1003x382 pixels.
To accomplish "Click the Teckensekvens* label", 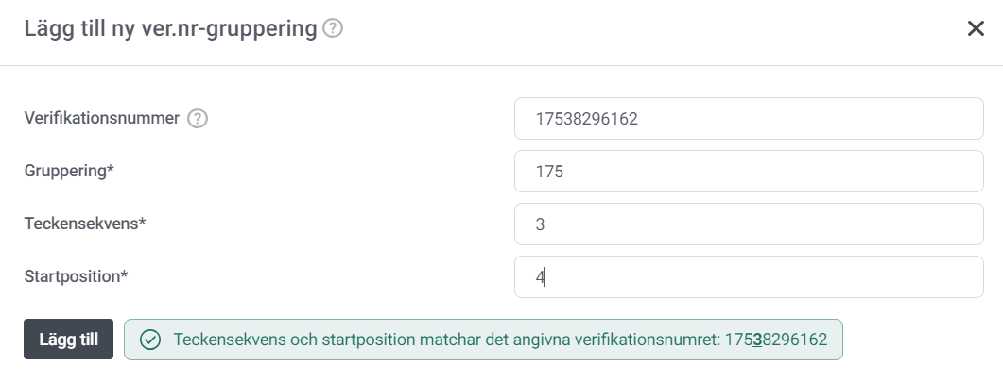I will click(85, 224).
